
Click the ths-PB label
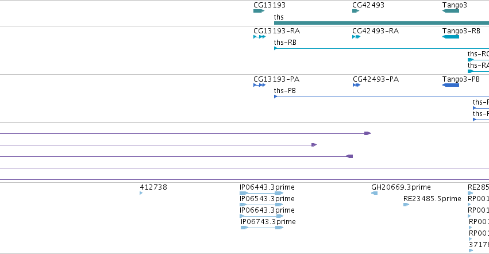285,91
